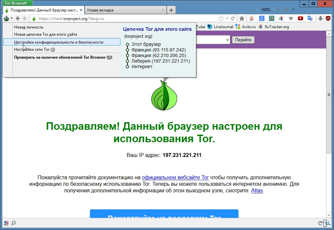
Task: Open the Yandex search shortcut
Action: (x=252, y=18)
